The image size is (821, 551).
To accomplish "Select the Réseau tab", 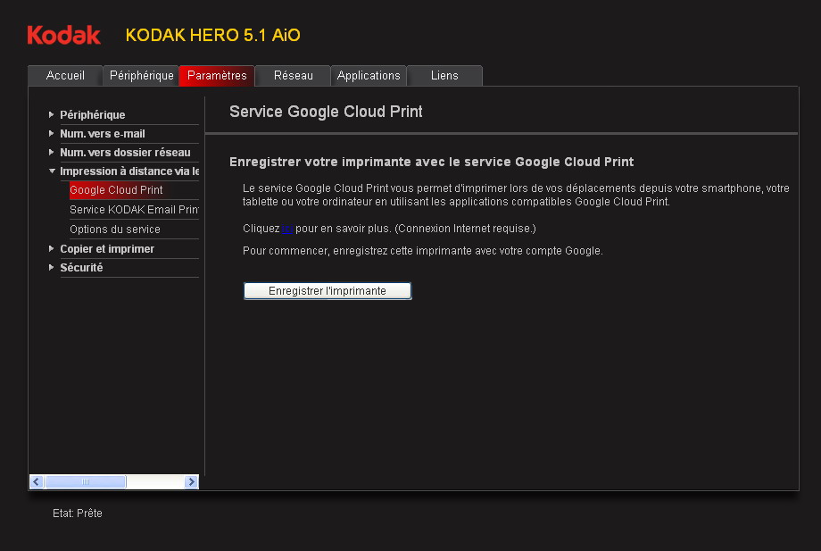I will (x=293, y=76).
